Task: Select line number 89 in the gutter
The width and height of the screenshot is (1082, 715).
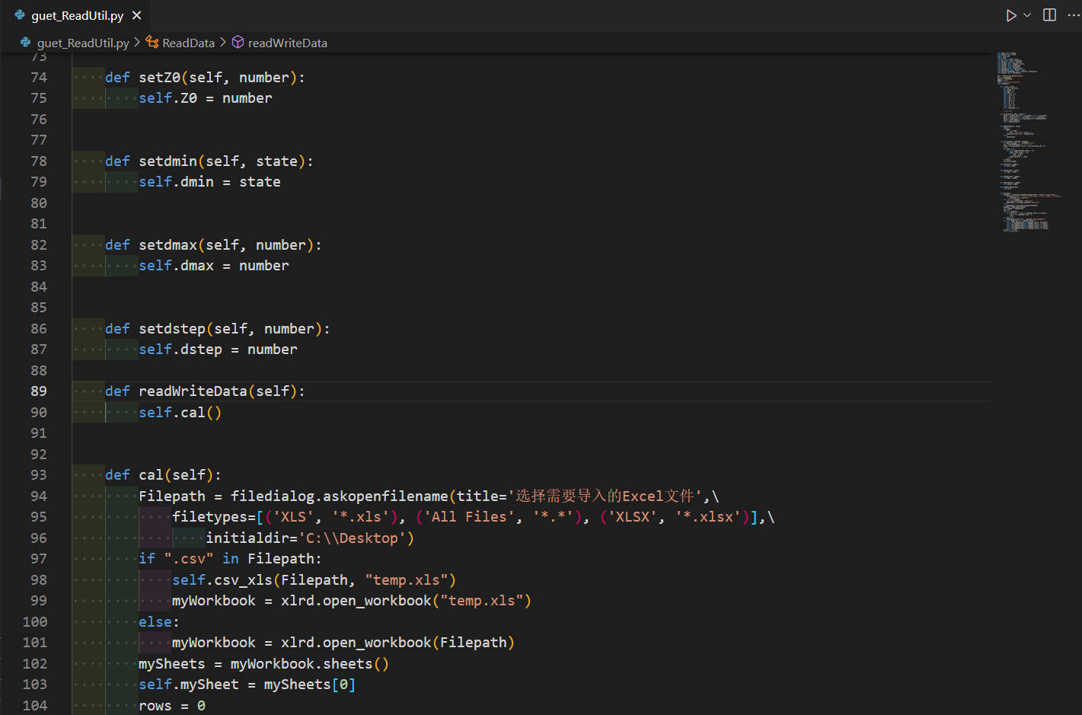Action: click(x=39, y=391)
